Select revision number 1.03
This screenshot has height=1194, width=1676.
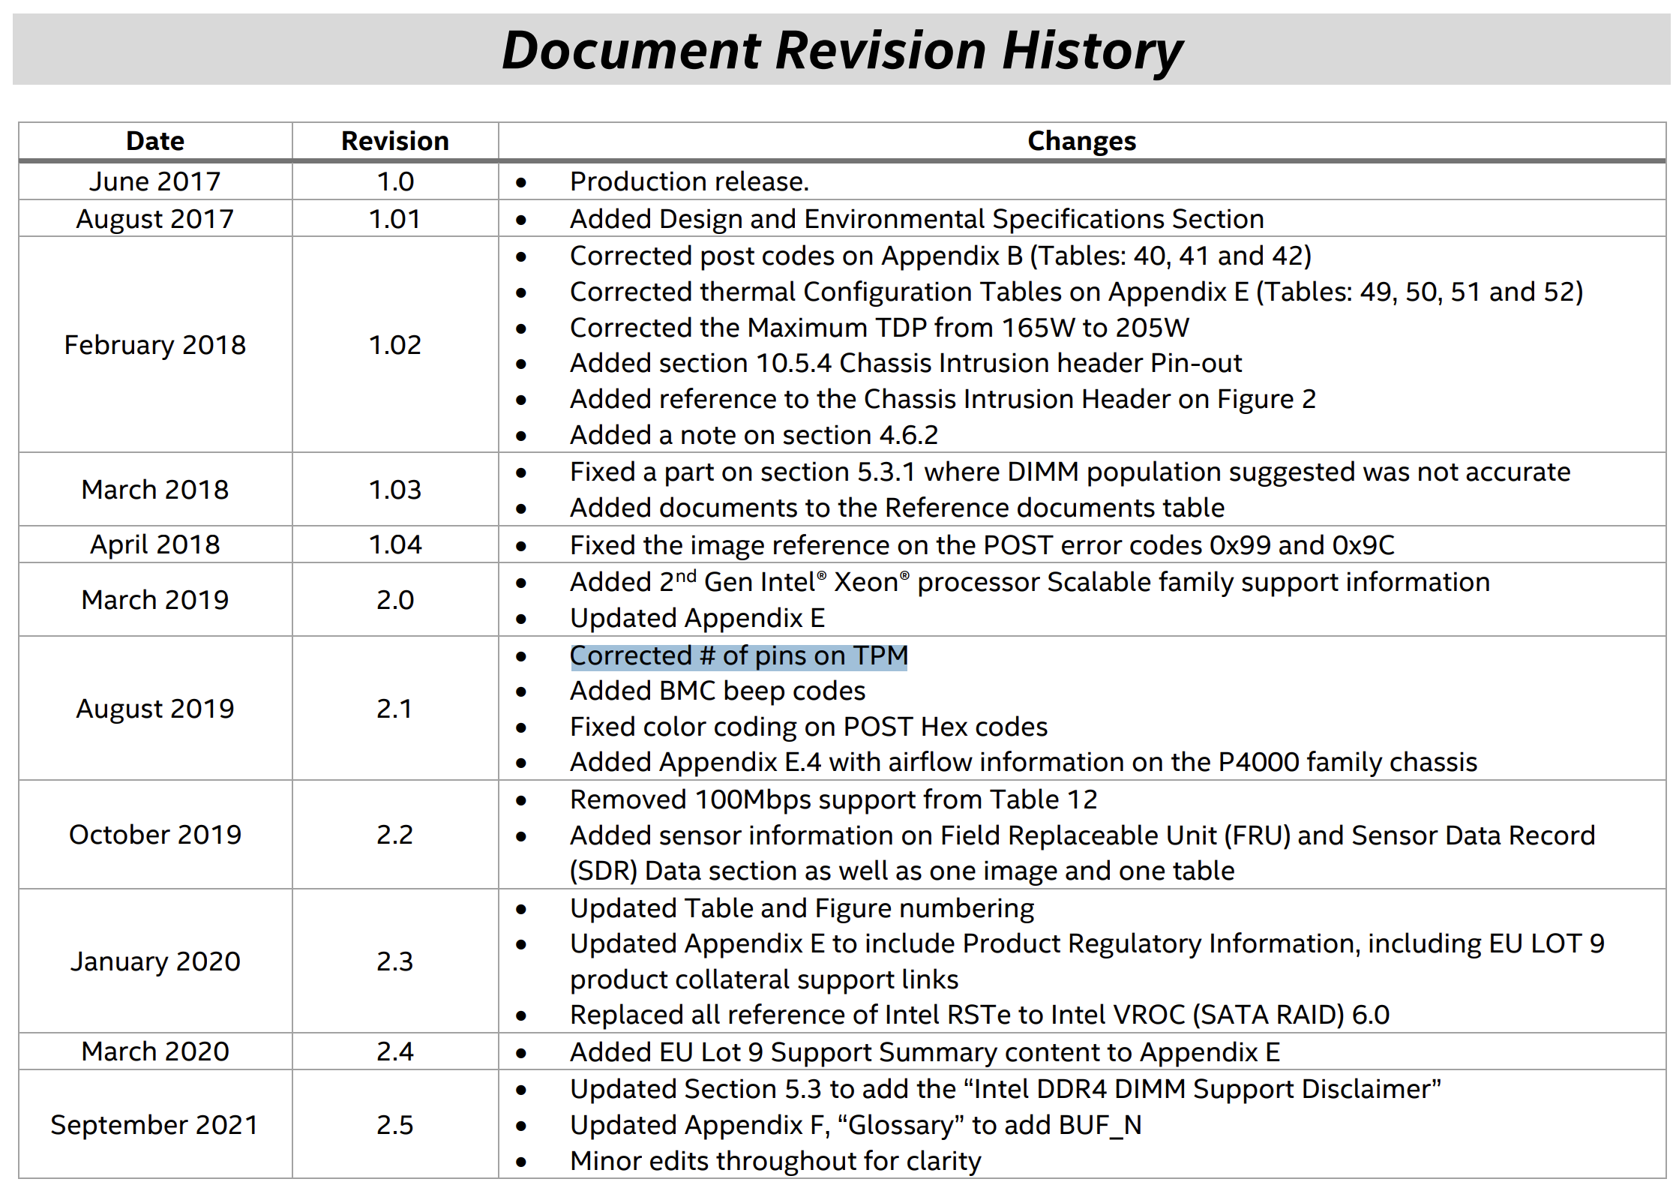tap(395, 490)
